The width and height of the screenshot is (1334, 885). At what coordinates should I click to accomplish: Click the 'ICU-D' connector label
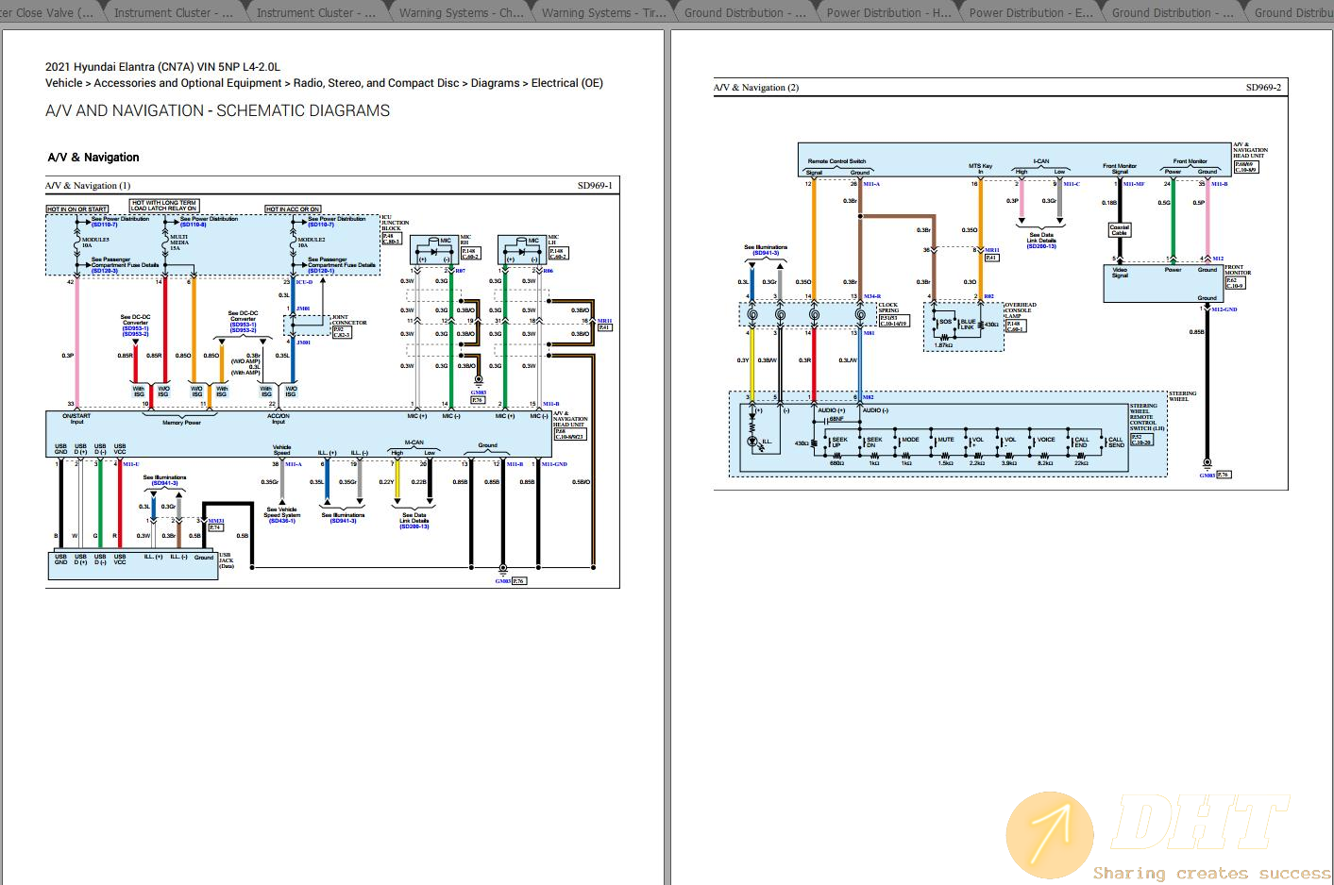[x=304, y=282]
